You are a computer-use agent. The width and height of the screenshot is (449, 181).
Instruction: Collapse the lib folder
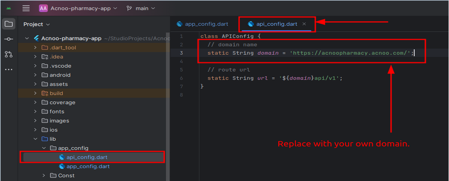coord(36,139)
